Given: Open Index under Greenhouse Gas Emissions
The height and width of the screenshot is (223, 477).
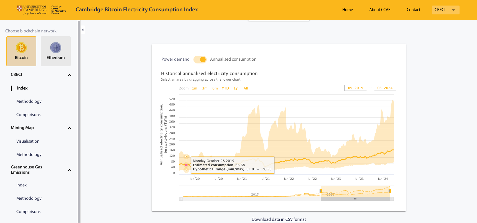Looking at the screenshot, I should coord(21,185).
